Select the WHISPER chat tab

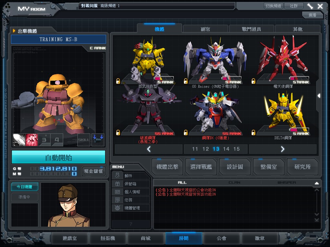click(286, 183)
